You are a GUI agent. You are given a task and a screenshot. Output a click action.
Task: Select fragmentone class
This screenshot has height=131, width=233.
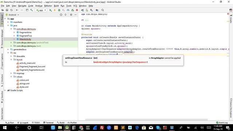pyautogui.click(x=25, y=32)
